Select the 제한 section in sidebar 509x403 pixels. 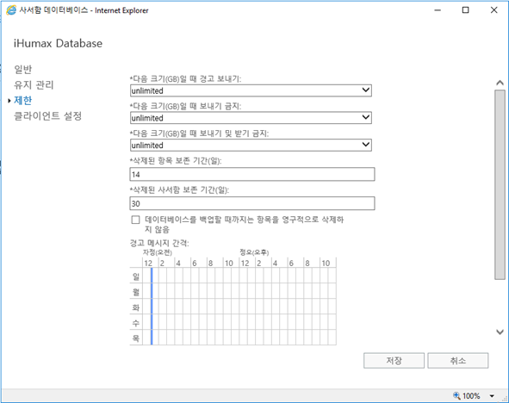[x=22, y=100]
